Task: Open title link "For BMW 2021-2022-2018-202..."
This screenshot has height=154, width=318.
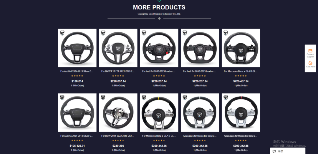Action: (x=117, y=136)
